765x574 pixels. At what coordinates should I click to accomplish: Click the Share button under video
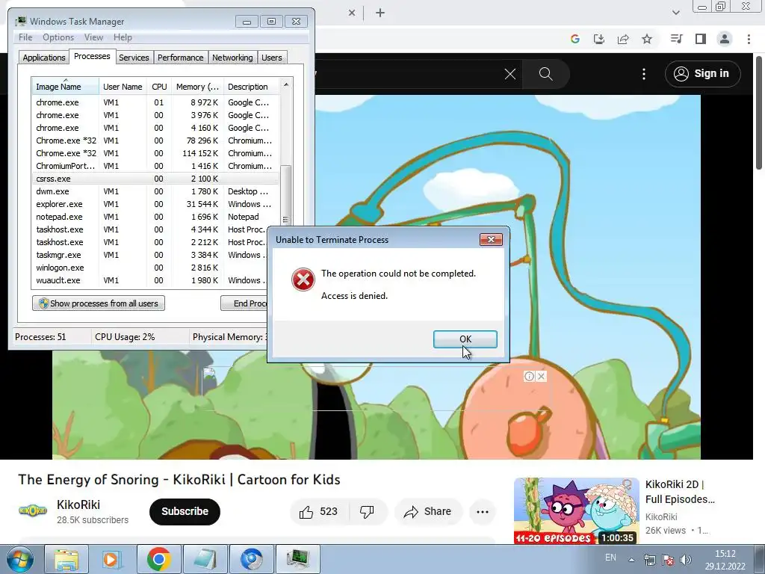pos(428,511)
